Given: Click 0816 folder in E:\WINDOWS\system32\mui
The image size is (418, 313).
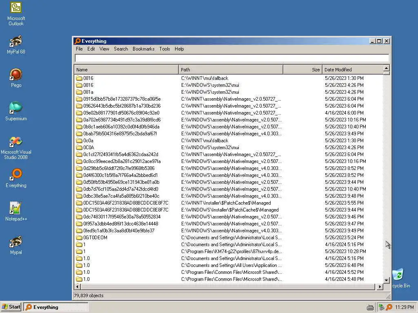Looking at the screenshot, I should [x=229, y=85].
